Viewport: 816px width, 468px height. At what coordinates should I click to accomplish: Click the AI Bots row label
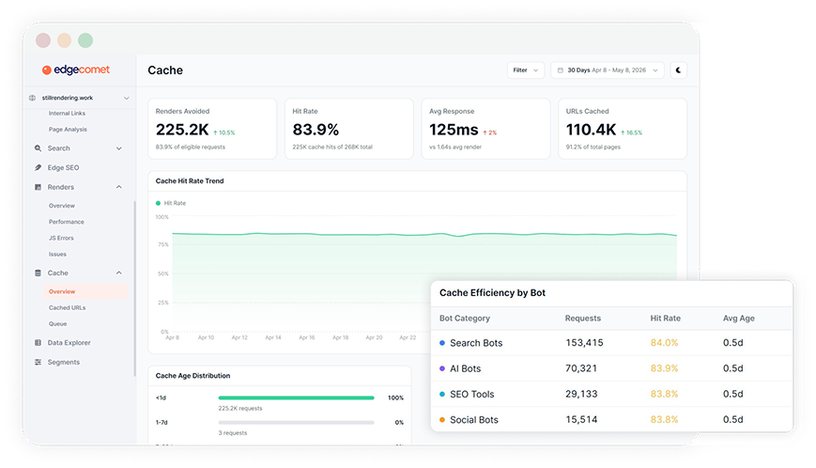(465, 368)
